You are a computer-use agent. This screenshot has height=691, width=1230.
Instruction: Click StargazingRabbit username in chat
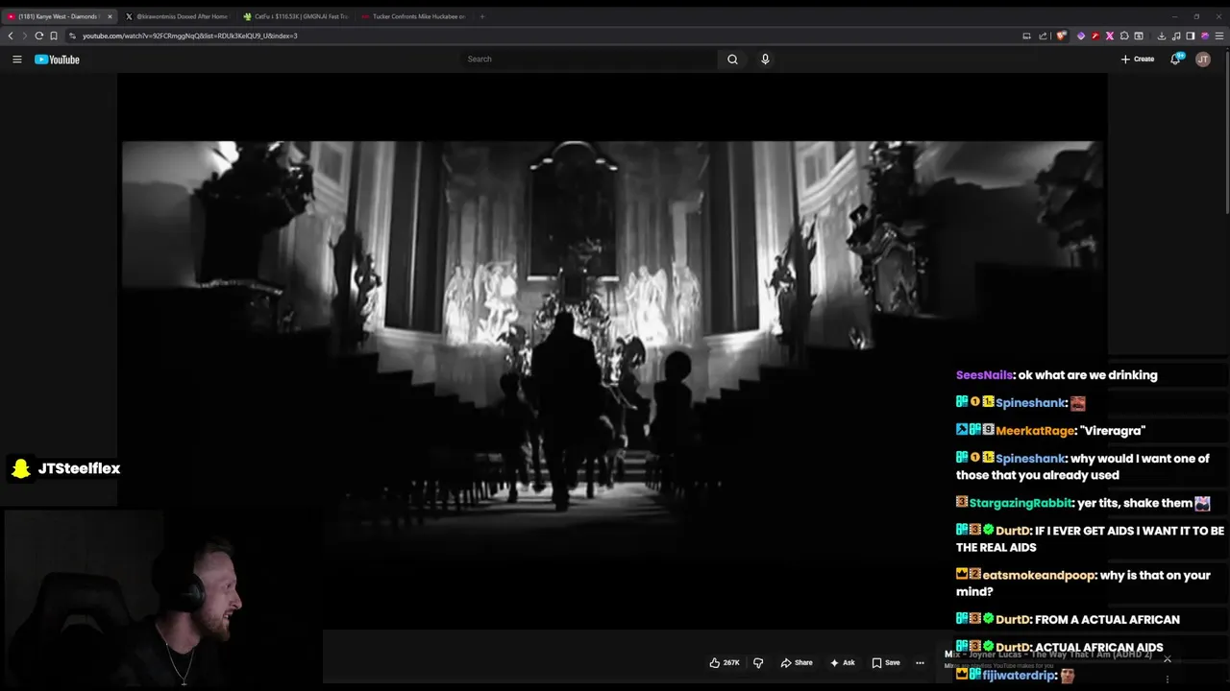click(x=1021, y=503)
